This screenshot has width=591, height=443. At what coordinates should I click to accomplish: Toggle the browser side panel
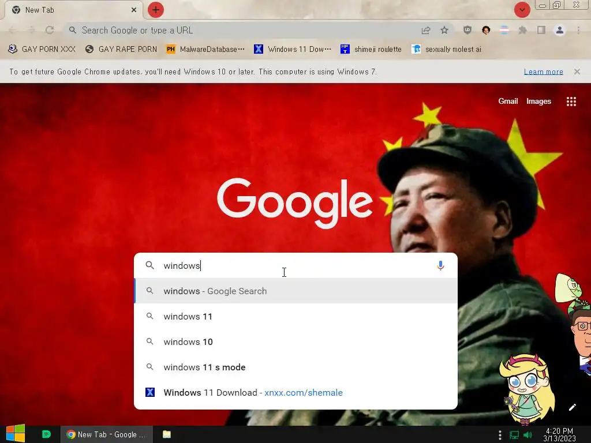tap(541, 30)
